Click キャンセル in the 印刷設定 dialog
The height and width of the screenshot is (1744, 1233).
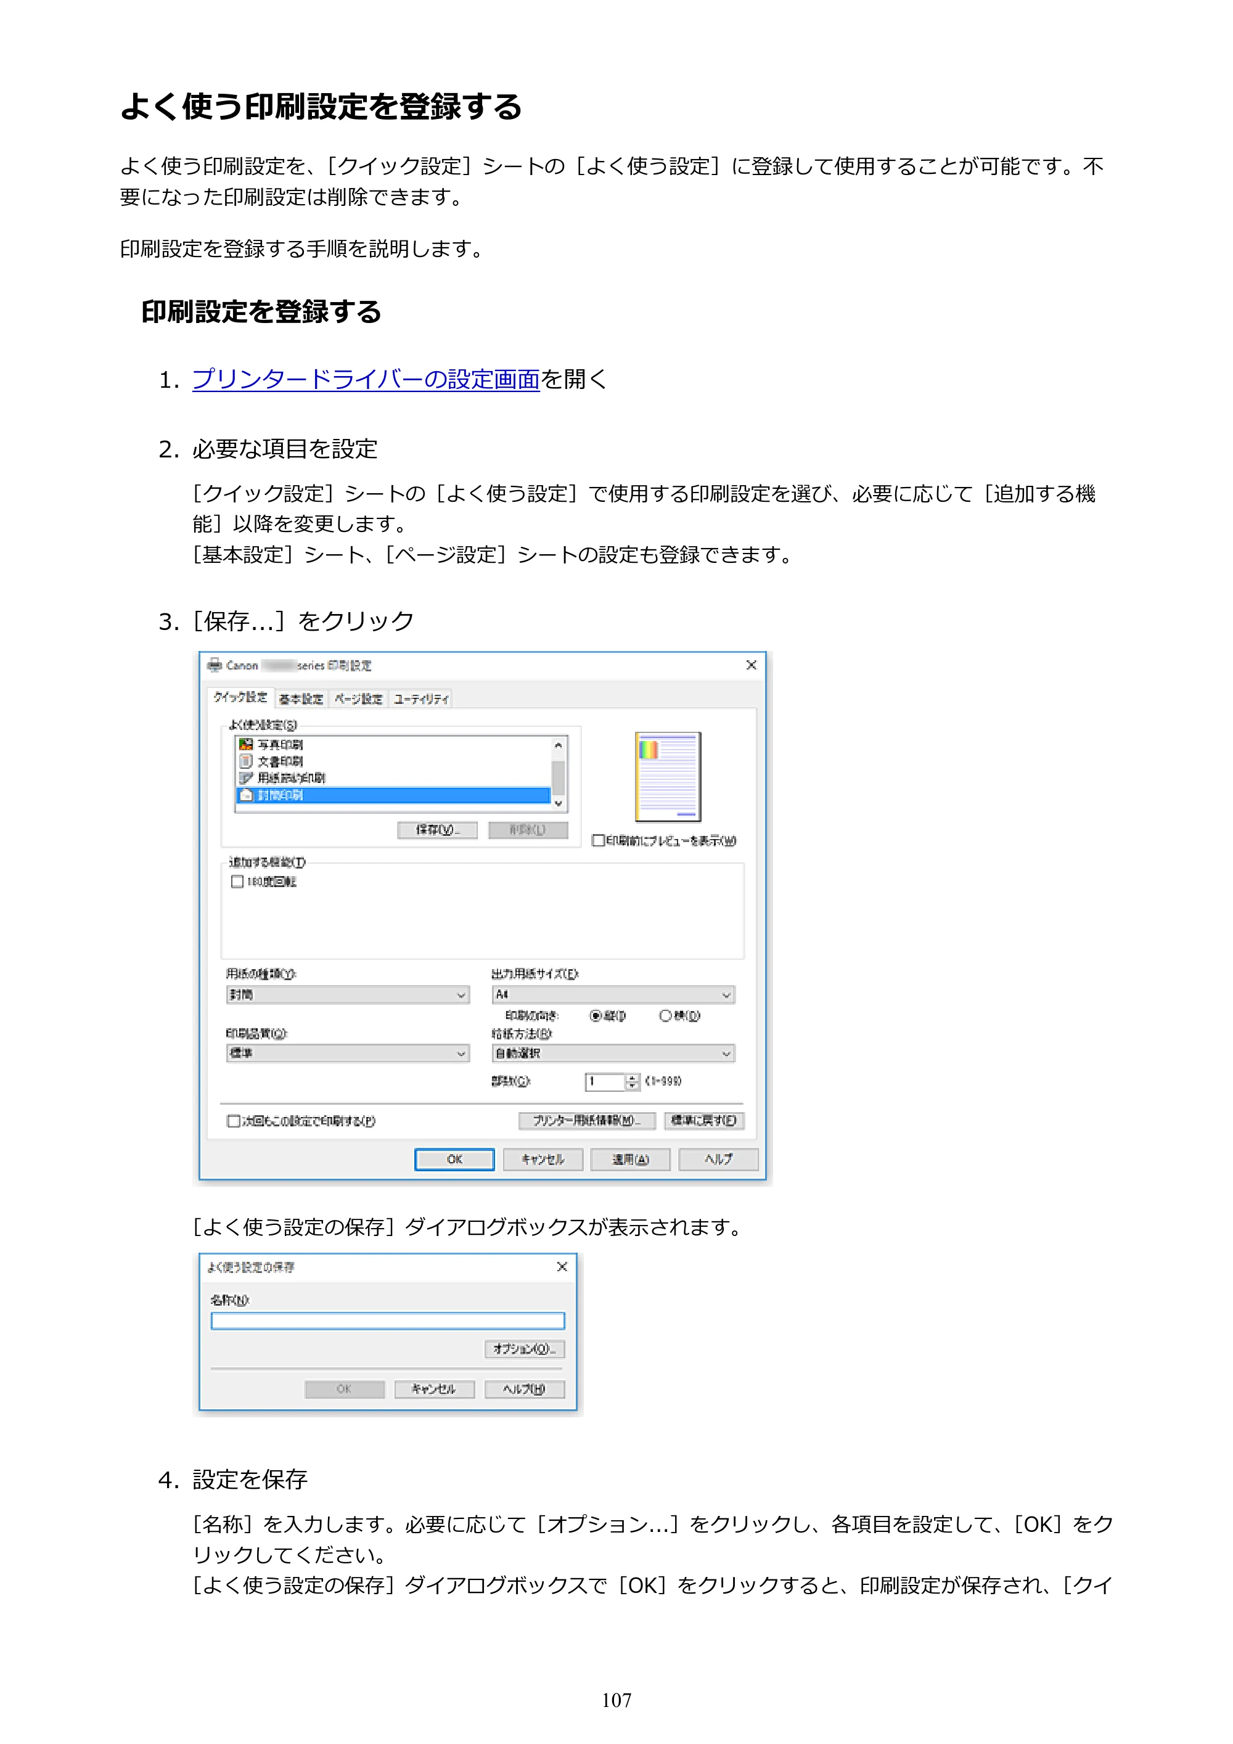543,1159
